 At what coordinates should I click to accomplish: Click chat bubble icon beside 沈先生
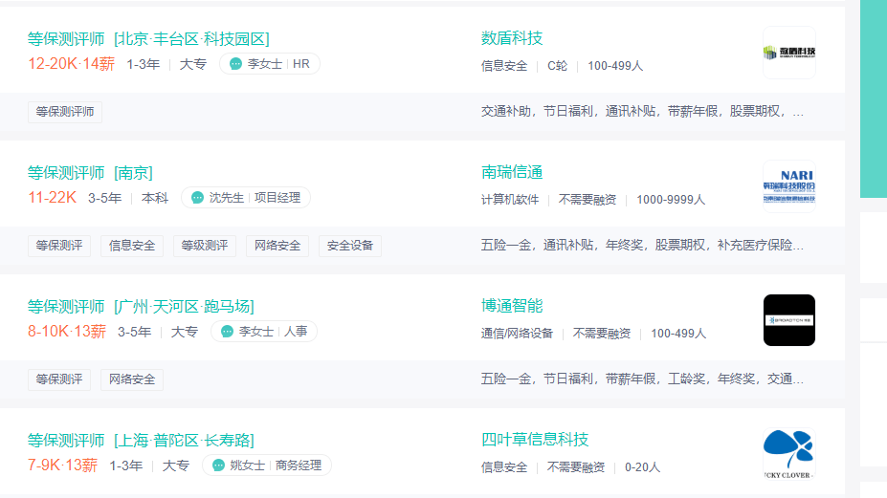click(x=197, y=198)
